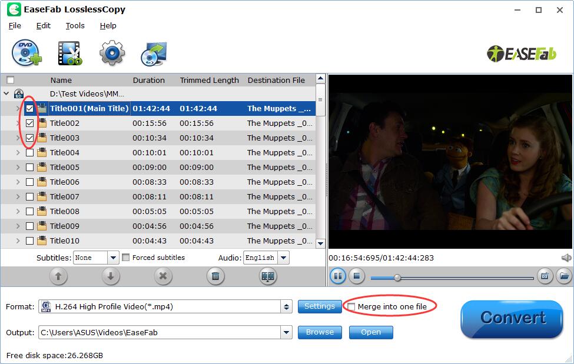Screen dimensions: 574x364
Task: Open the Edit menu
Action: (x=43, y=26)
